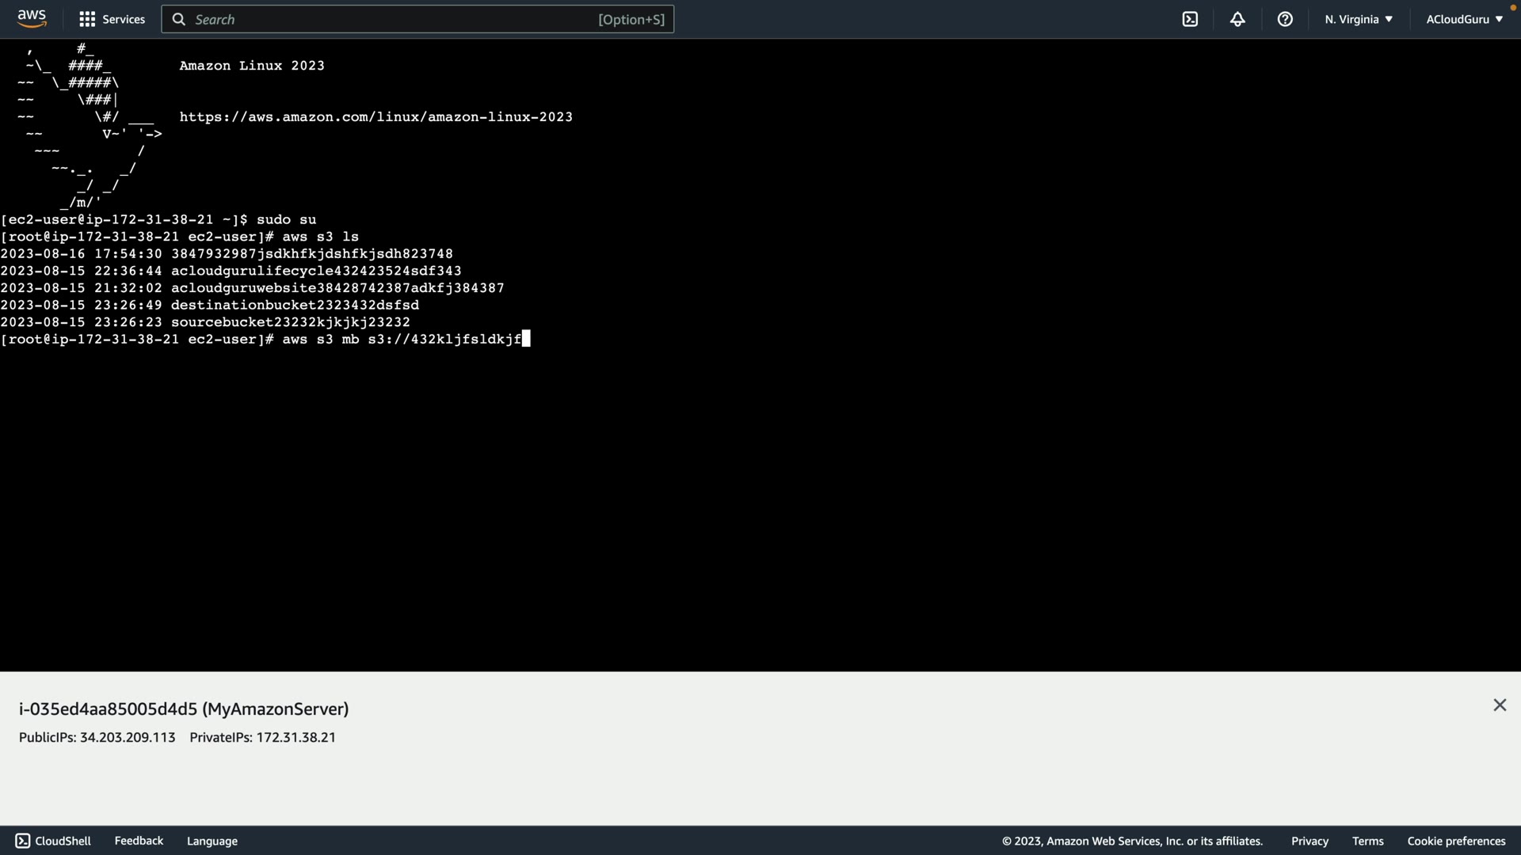Click the terminal line with mb command
The image size is (1521, 855).
pyautogui.click(x=401, y=340)
